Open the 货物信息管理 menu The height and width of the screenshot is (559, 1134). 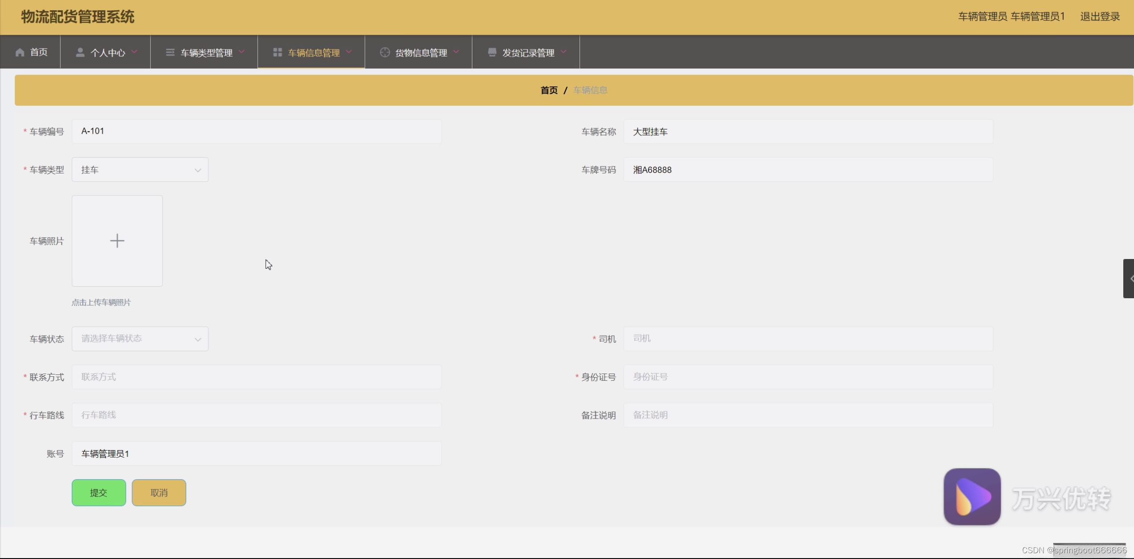coord(421,53)
